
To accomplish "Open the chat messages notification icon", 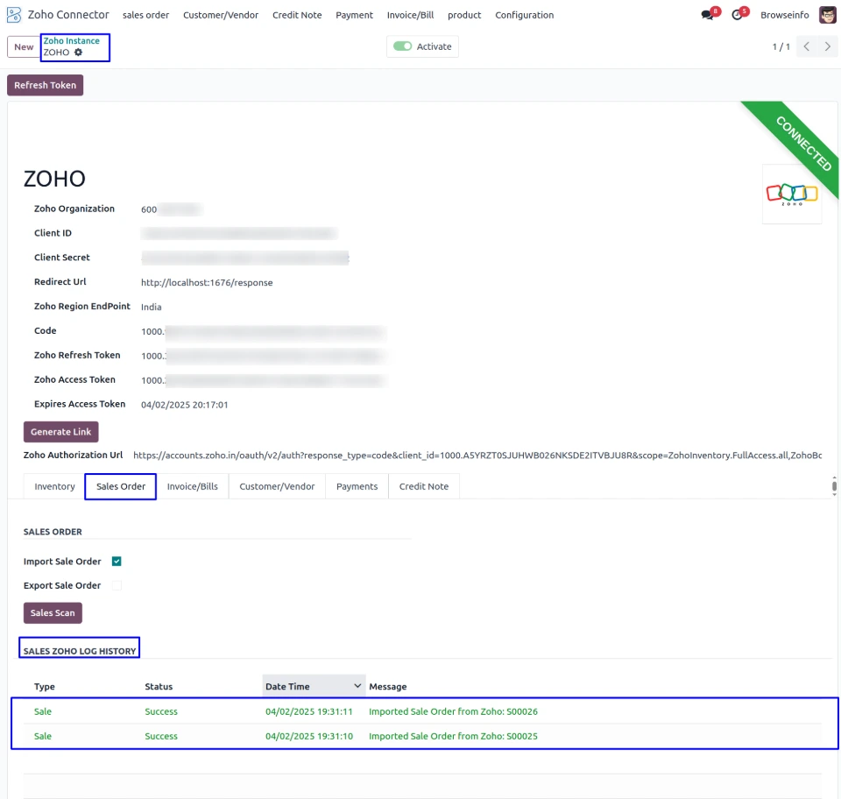I will [708, 15].
